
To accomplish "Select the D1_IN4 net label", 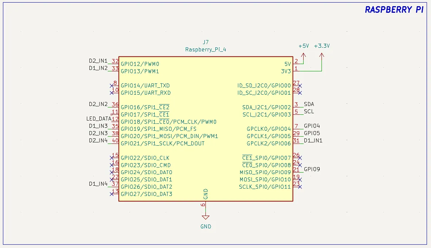I will tap(98, 184).
